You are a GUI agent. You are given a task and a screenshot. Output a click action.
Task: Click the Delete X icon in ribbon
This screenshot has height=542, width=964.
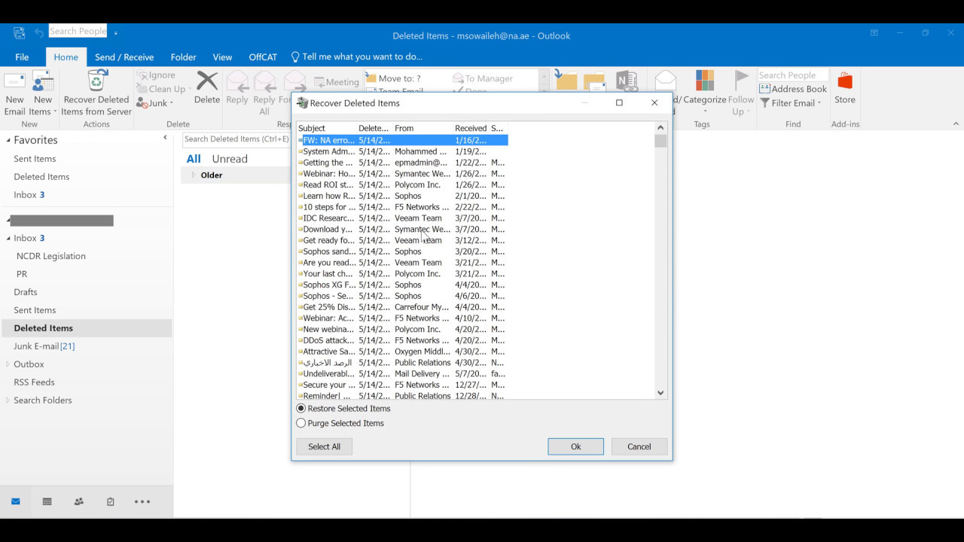point(207,81)
